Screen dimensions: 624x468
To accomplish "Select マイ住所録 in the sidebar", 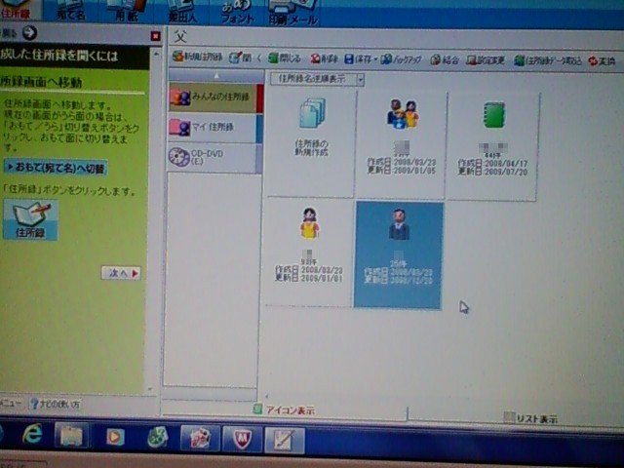I will pos(215,128).
